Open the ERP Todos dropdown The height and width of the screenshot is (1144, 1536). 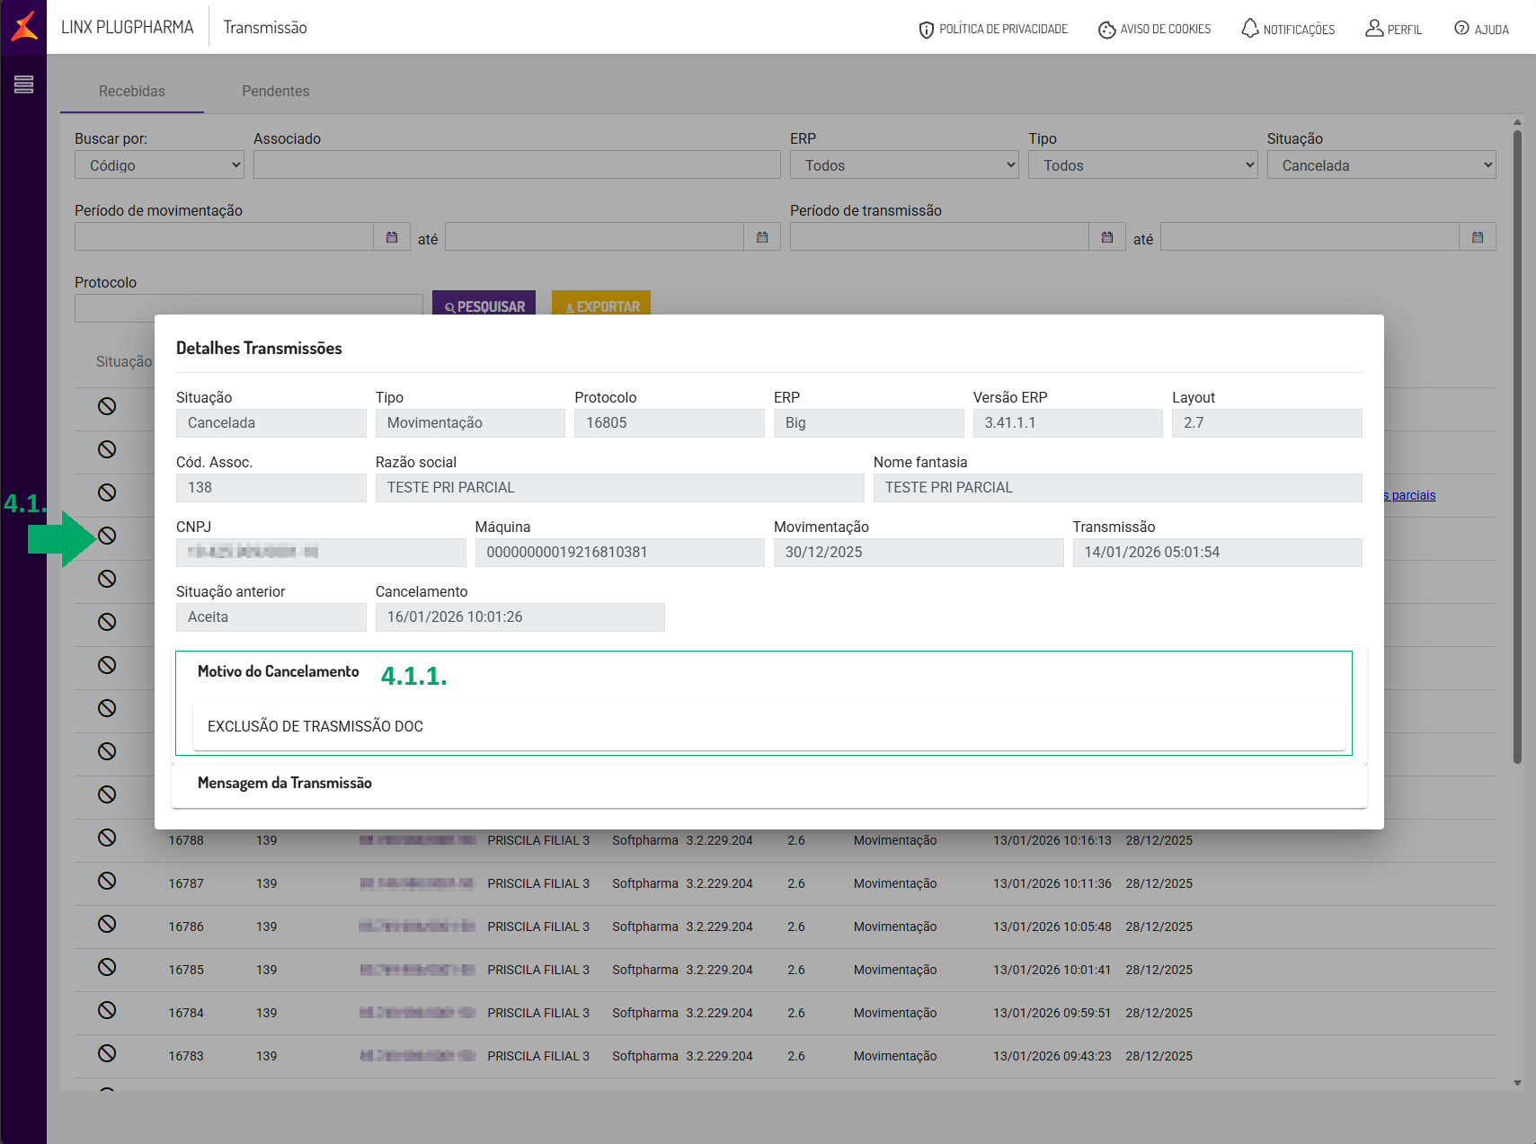point(903,165)
